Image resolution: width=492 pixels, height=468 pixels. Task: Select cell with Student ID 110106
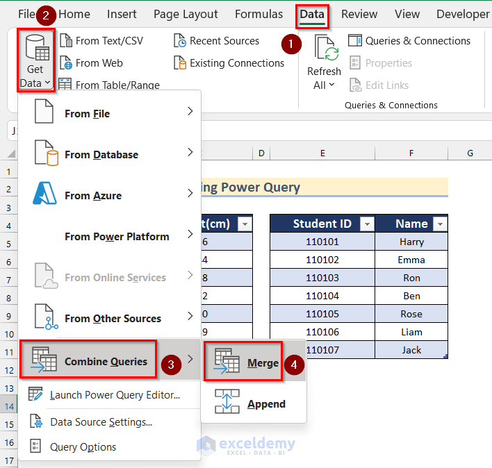322,332
